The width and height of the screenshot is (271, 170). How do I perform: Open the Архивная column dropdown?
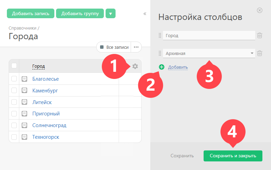tap(209, 53)
